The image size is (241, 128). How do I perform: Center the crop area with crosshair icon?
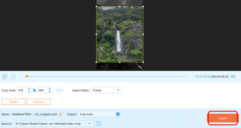pos(59,90)
